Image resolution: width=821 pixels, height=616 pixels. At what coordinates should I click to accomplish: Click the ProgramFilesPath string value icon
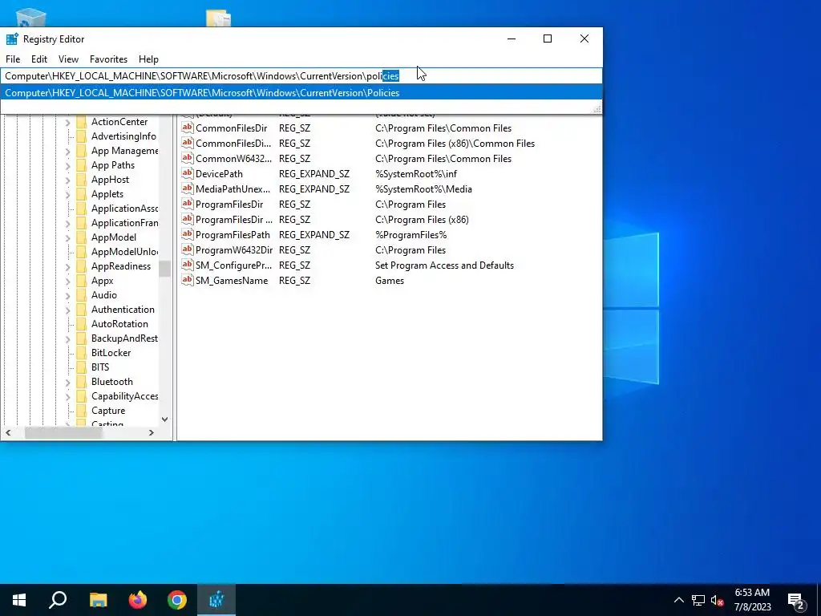(188, 233)
